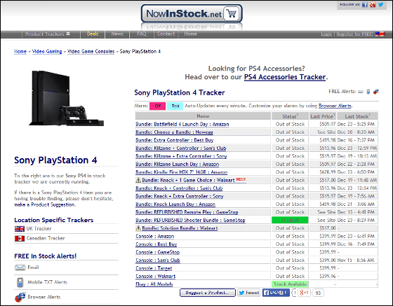This screenshot has height=306, width=393.
Task: Open the Deals menu item
Action: pyautogui.click(x=93, y=34)
